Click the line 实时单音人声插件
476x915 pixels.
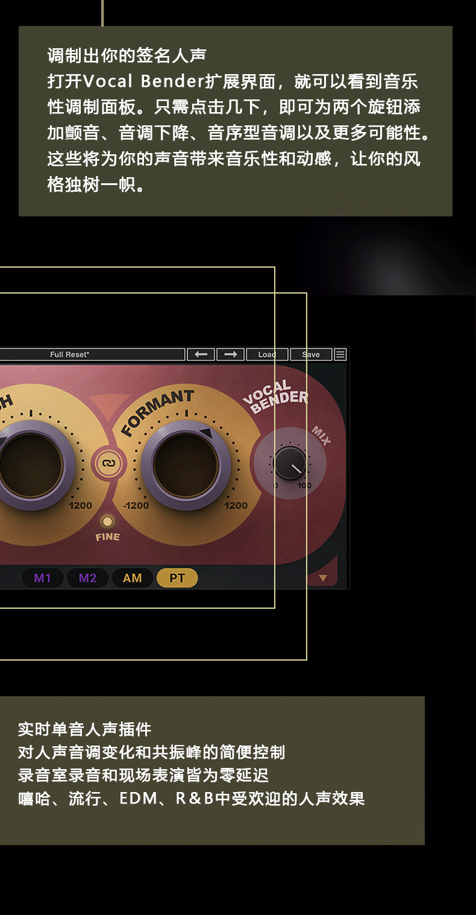(84, 729)
